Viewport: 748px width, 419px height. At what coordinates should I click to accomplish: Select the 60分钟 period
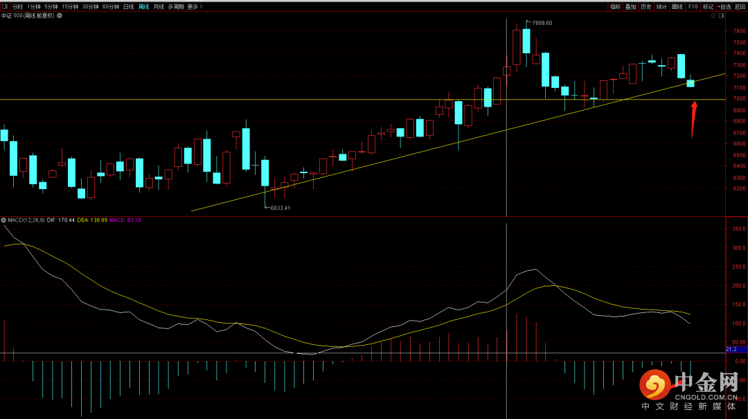(x=110, y=6)
